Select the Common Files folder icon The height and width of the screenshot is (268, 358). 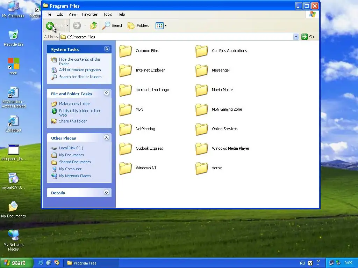(x=126, y=51)
